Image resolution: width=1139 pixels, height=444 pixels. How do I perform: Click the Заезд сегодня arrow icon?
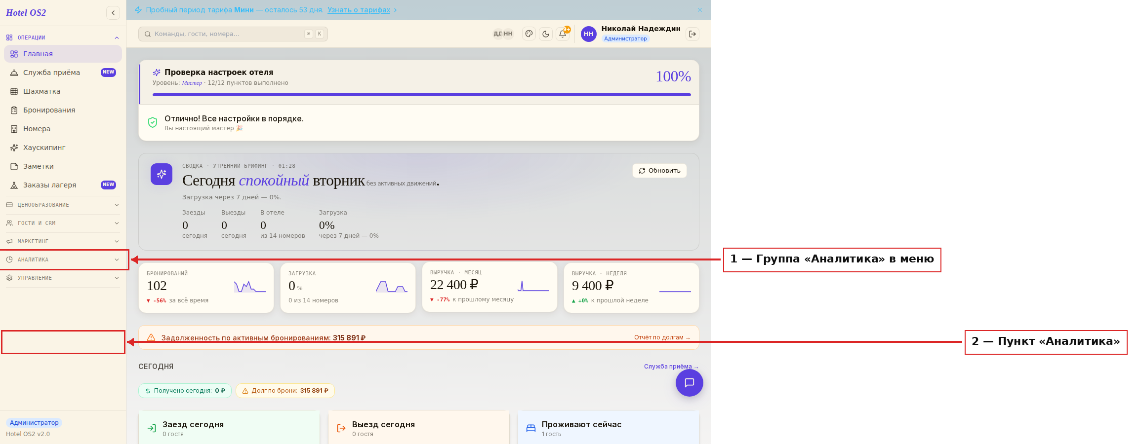152,428
